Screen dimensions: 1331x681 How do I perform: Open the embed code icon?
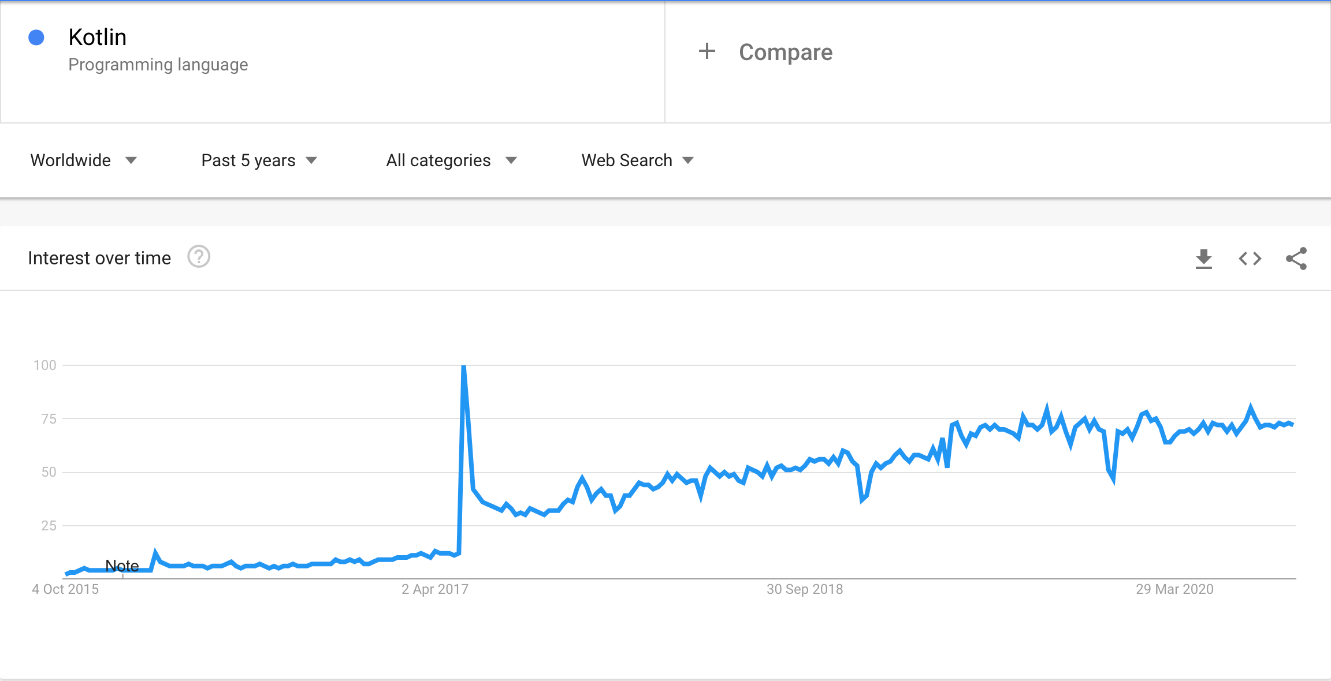point(1250,259)
